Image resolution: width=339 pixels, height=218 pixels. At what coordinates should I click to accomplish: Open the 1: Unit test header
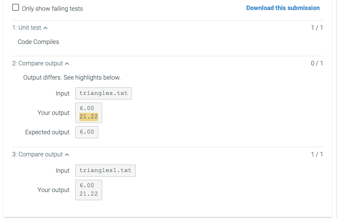27,27
